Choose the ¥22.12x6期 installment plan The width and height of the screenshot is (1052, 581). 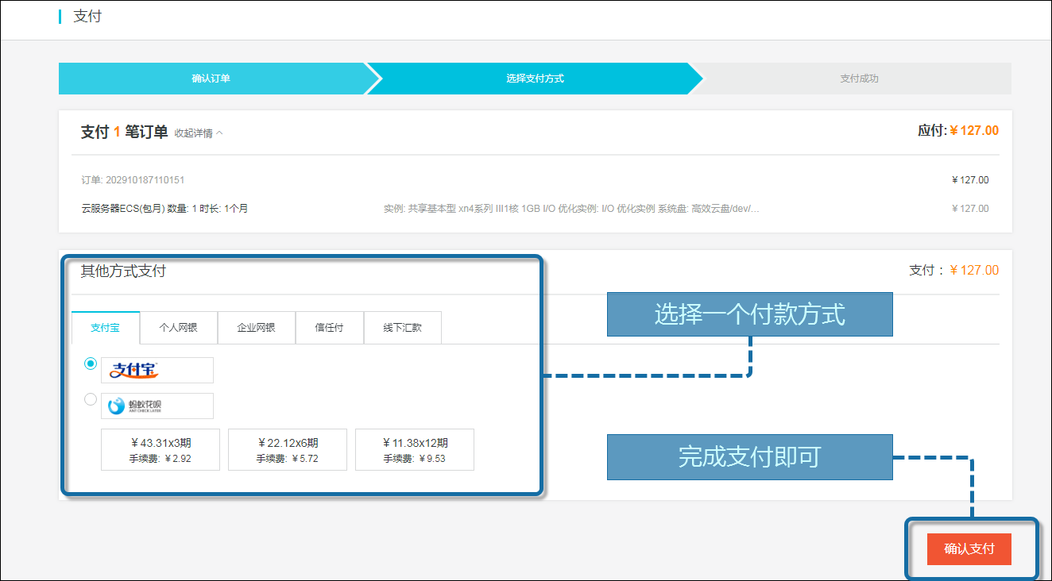pyautogui.click(x=288, y=450)
